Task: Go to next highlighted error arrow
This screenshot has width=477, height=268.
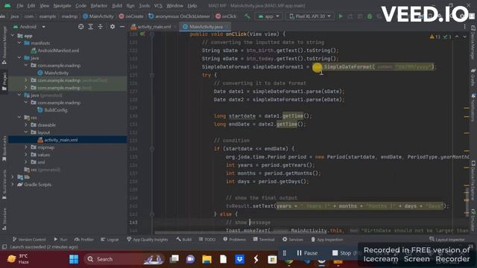Action: (465, 36)
